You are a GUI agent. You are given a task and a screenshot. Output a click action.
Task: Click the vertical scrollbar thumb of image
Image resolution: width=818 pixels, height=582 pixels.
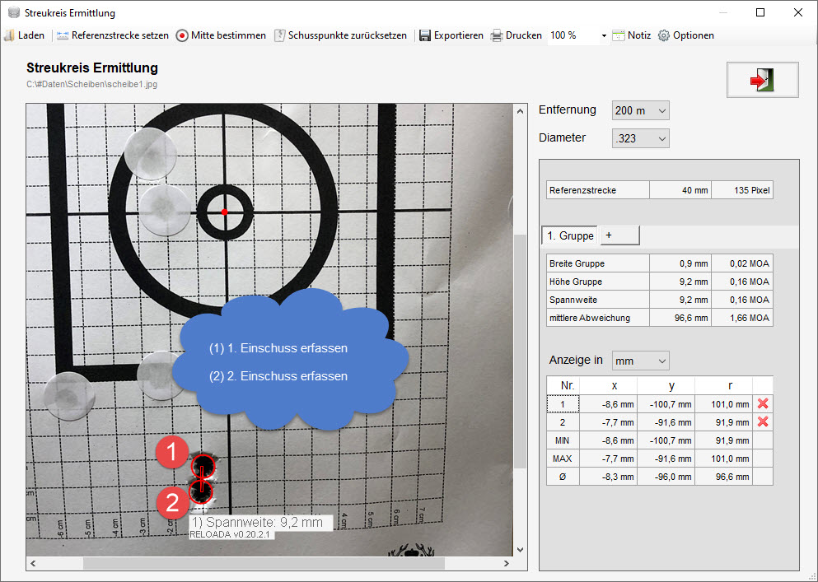[x=520, y=352]
